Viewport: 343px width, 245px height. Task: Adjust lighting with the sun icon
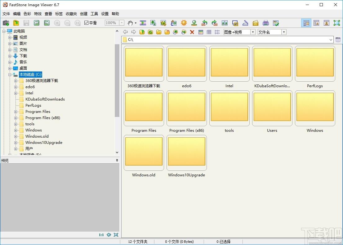tap(184, 23)
